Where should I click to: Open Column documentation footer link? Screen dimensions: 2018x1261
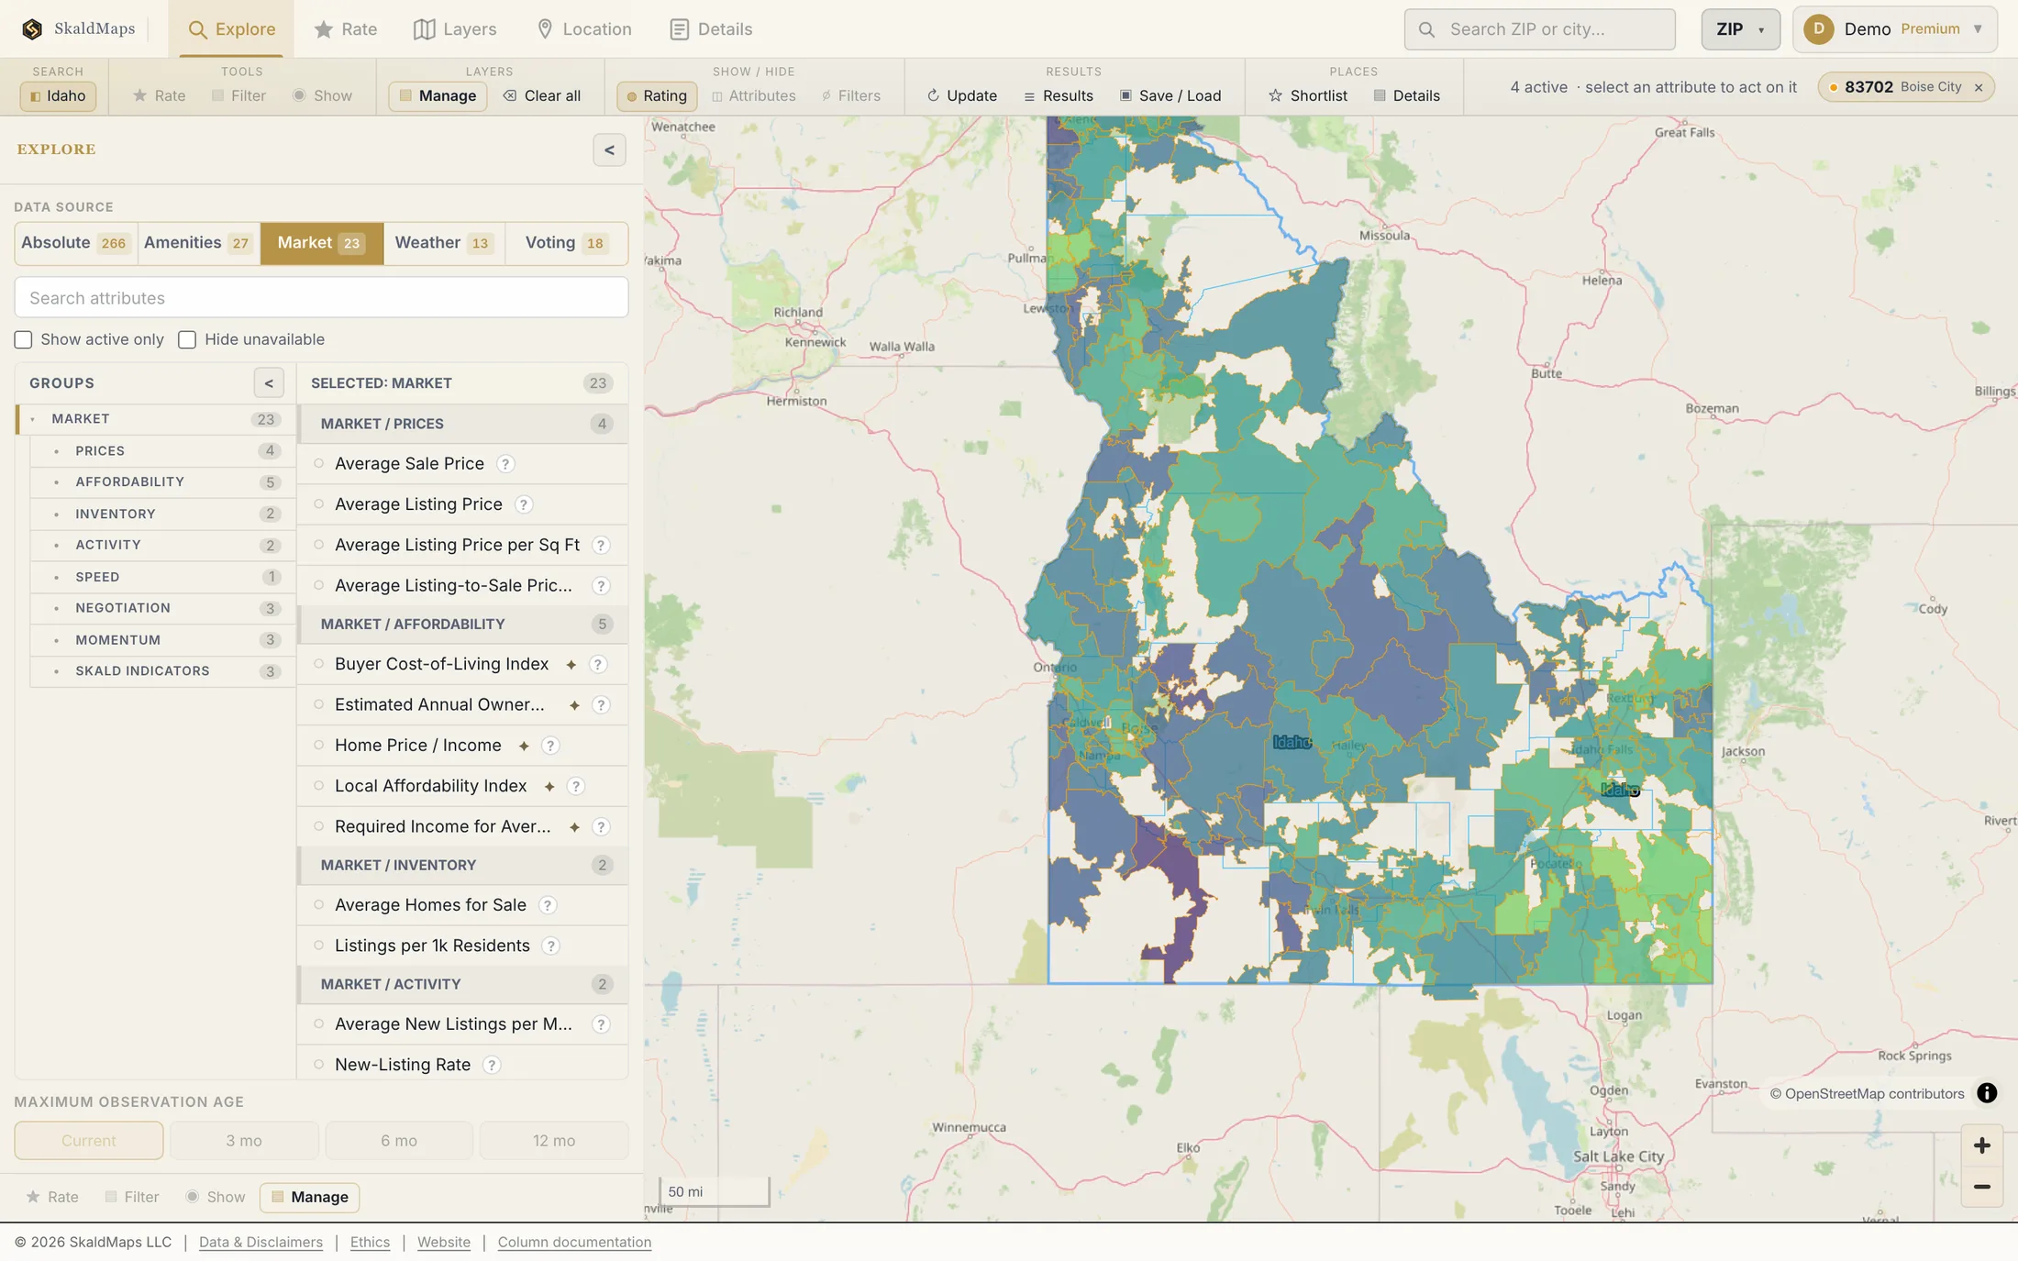tap(574, 1243)
